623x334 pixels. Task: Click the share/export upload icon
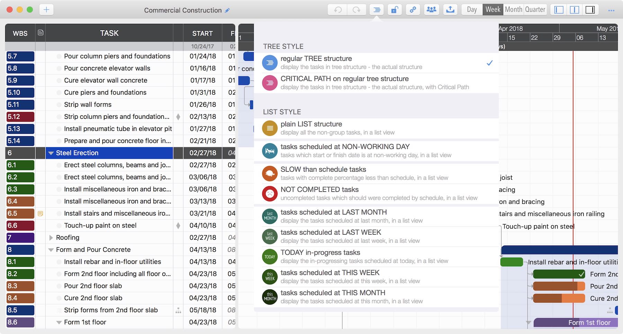(450, 10)
